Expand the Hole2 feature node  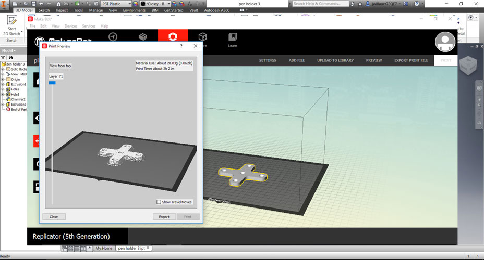(x=3, y=89)
